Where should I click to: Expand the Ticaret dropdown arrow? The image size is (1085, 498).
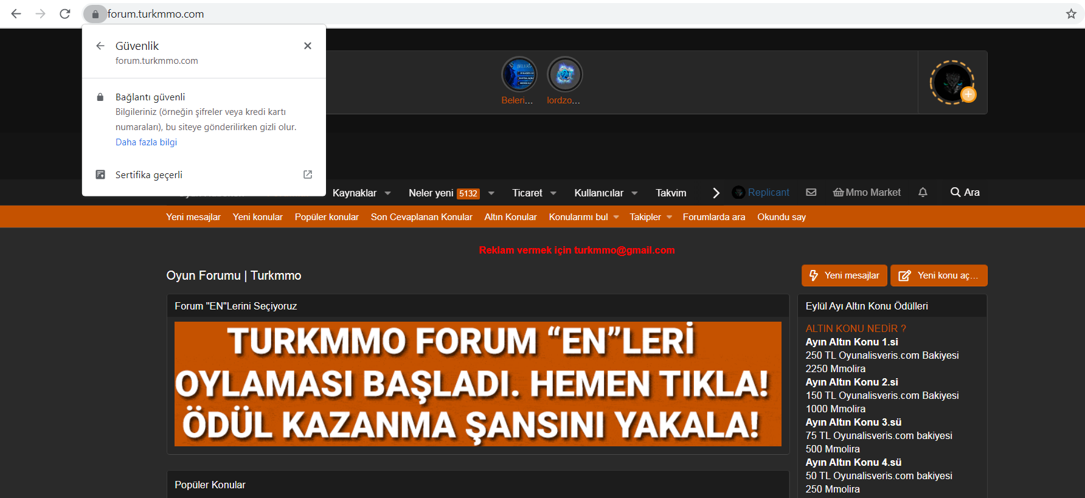553,193
